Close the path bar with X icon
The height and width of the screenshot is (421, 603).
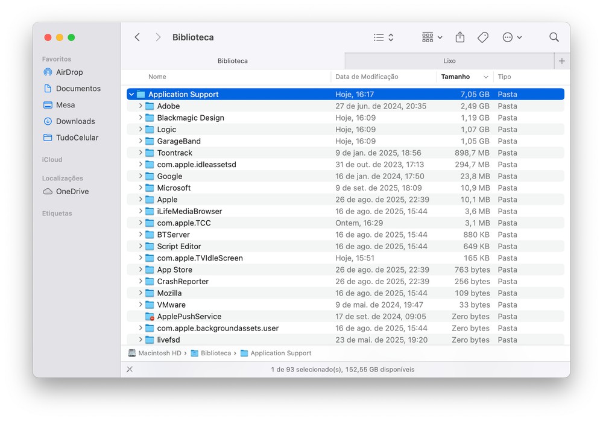(x=130, y=369)
